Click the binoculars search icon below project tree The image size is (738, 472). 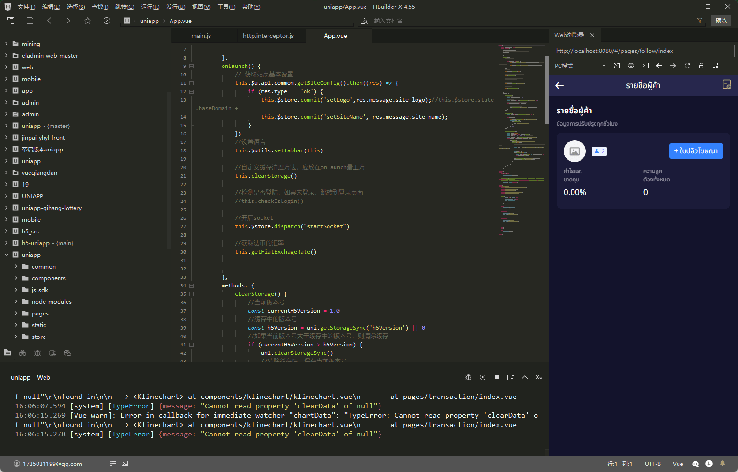click(22, 353)
